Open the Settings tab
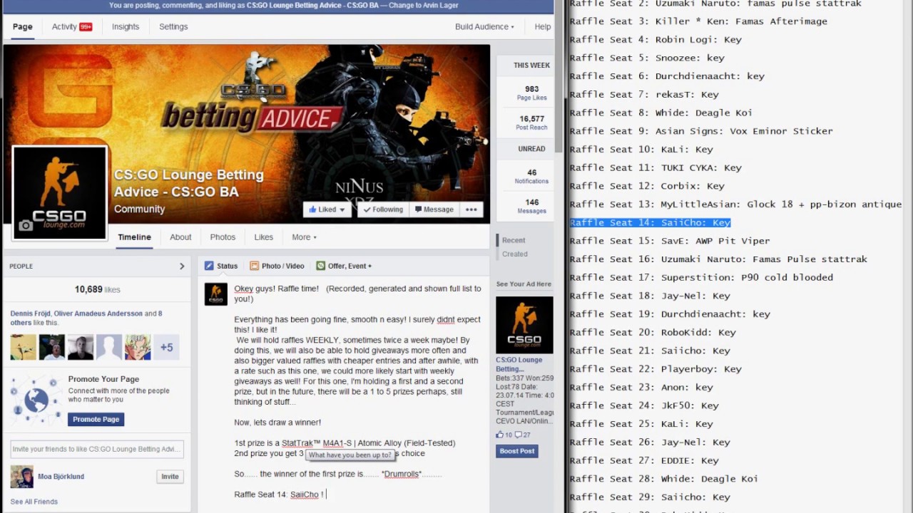The image size is (913, 513). [173, 26]
